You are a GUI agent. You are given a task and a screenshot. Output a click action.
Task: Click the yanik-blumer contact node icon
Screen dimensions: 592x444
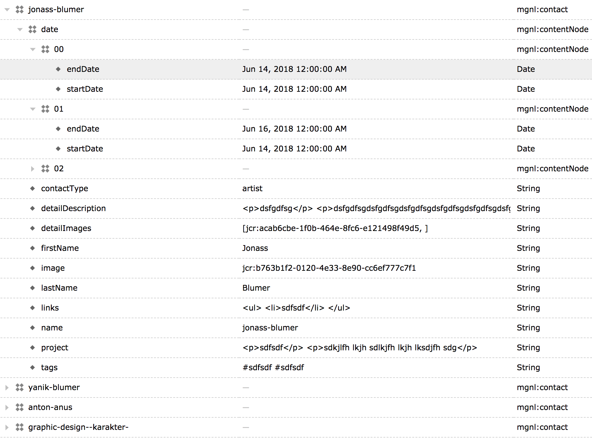coord(20,388)
